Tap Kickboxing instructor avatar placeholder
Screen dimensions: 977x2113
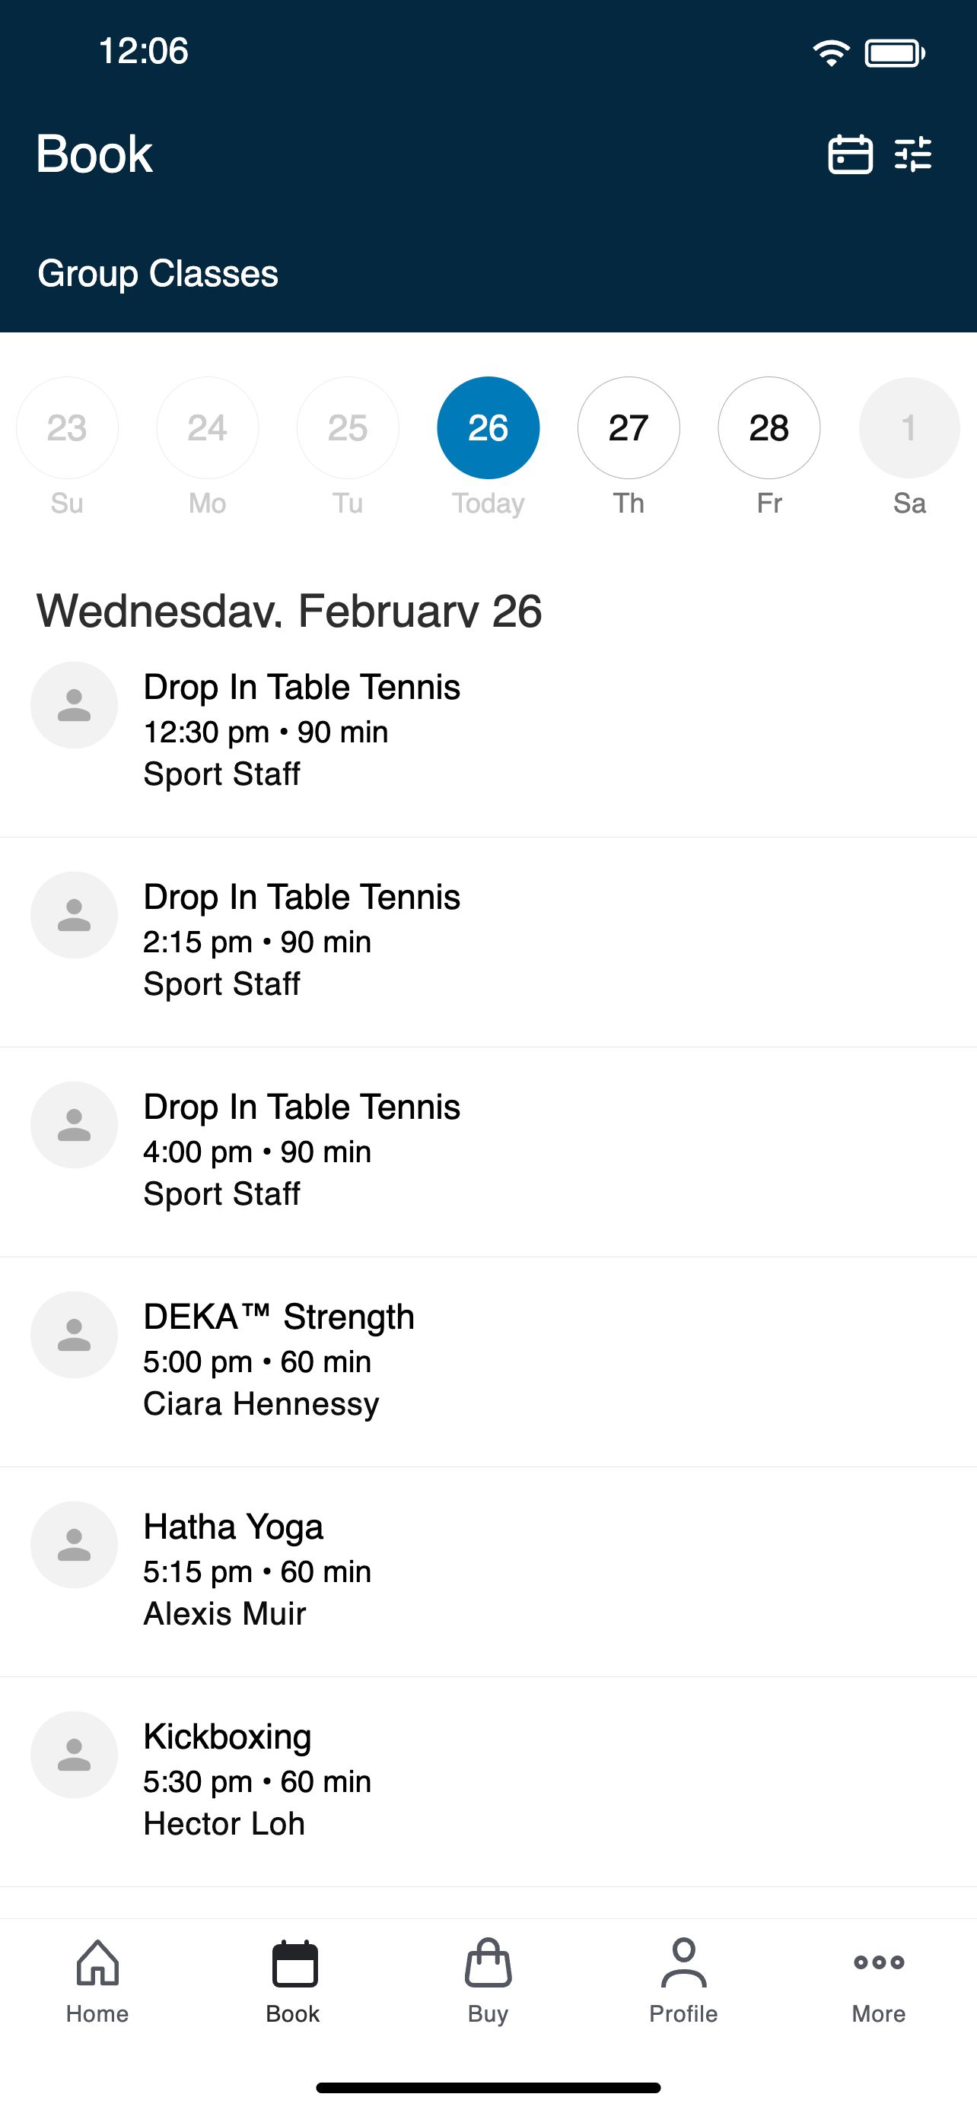pyautogui.click(x=74, y=1755)
